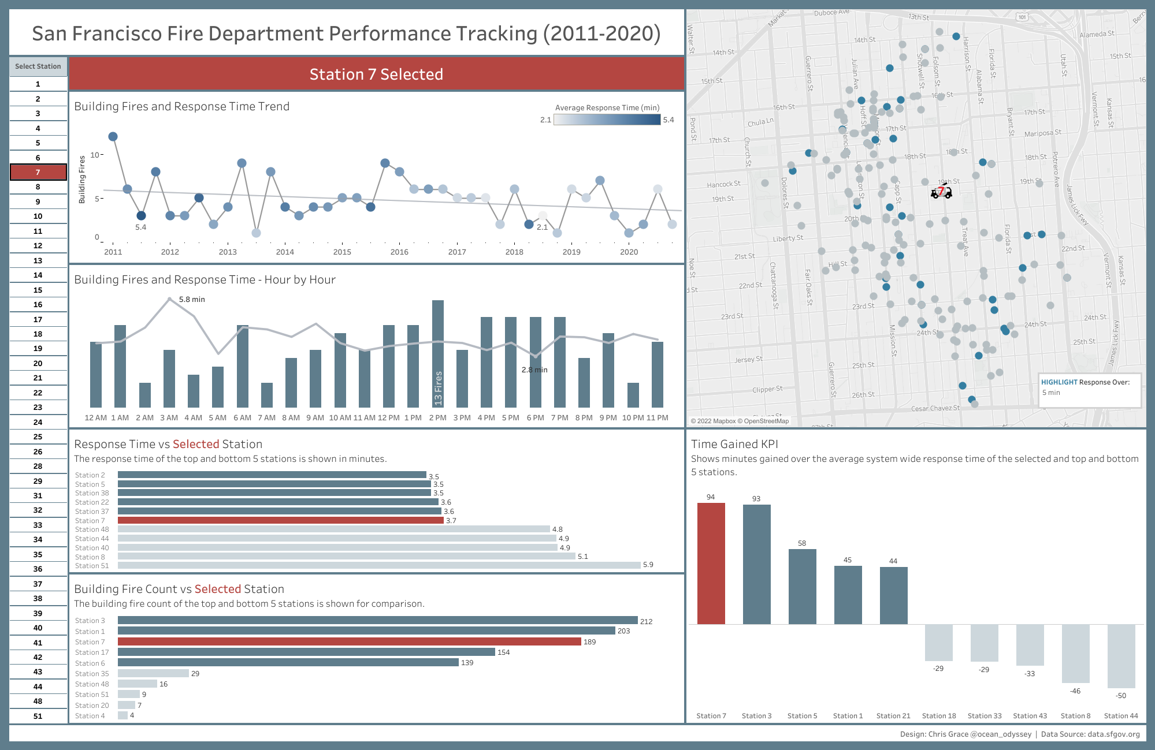The height and width of the screenshot is (750, 1155).
Task: Click the fire truck icon on map
Action: coord(941,192)
